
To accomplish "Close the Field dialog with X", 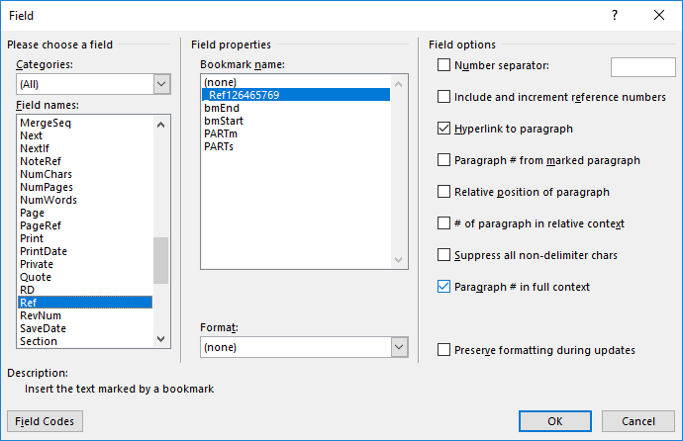I will (659, 15).
